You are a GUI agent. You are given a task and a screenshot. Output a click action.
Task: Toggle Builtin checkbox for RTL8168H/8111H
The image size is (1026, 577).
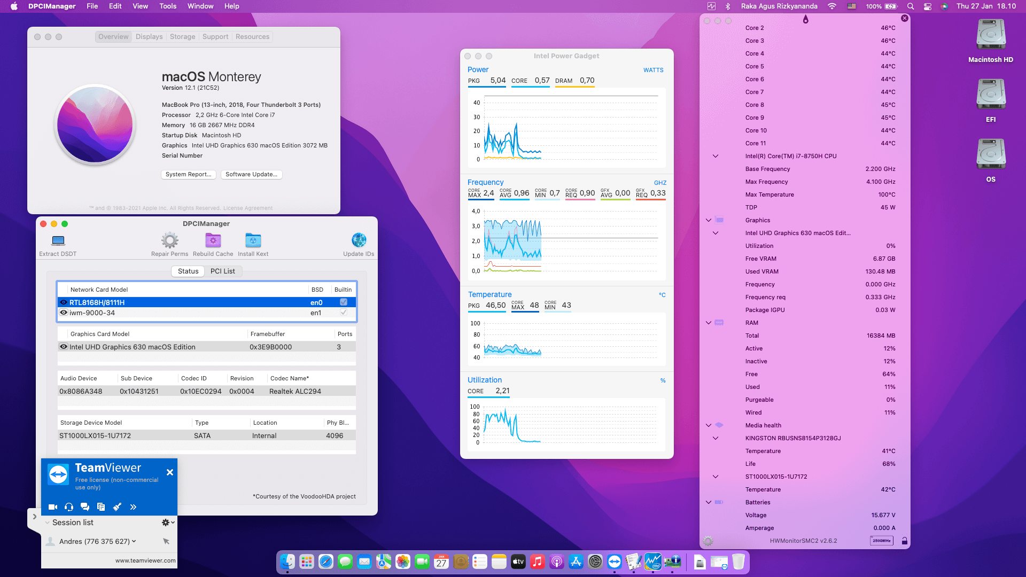coord(344,302)
